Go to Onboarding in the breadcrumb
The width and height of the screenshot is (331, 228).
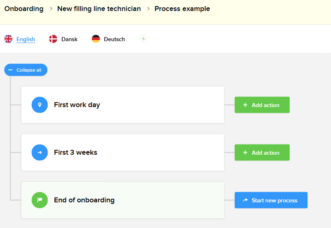tap(24, 9)
